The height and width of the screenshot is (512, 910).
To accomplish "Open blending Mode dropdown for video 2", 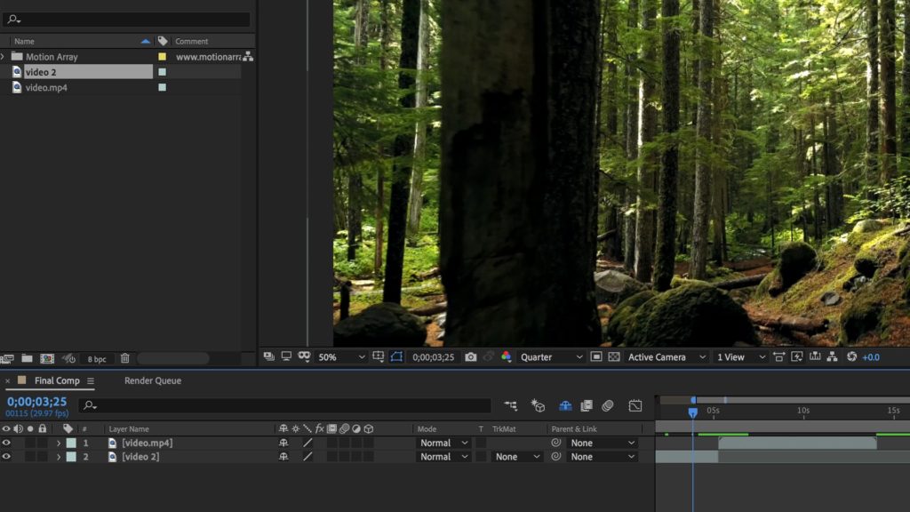I will [442, 457].
